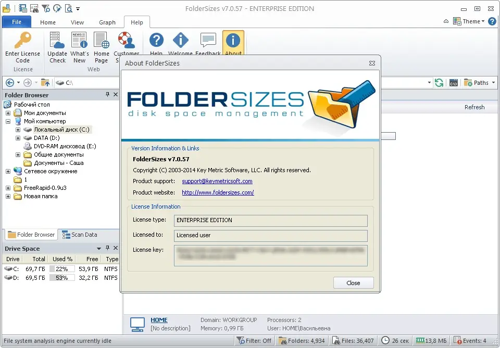The image size is (500, 348).
Task: Select Рабочий стол tree root
Action: click(32, 105)
